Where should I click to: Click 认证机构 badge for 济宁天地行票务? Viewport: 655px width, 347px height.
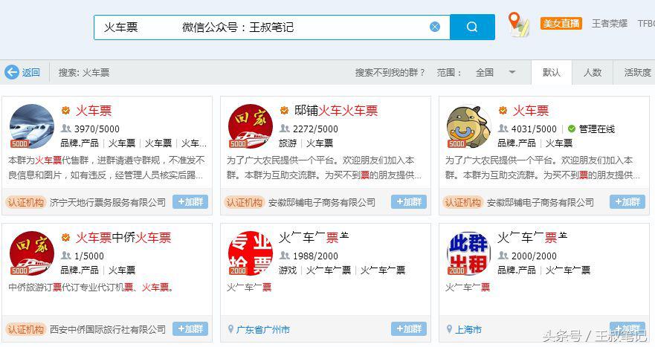[x=26, y=203]
